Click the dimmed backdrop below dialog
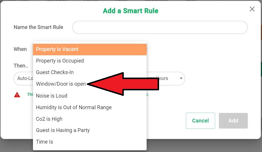The height and width of the screenshot is (152, 262). coord(200,145)
